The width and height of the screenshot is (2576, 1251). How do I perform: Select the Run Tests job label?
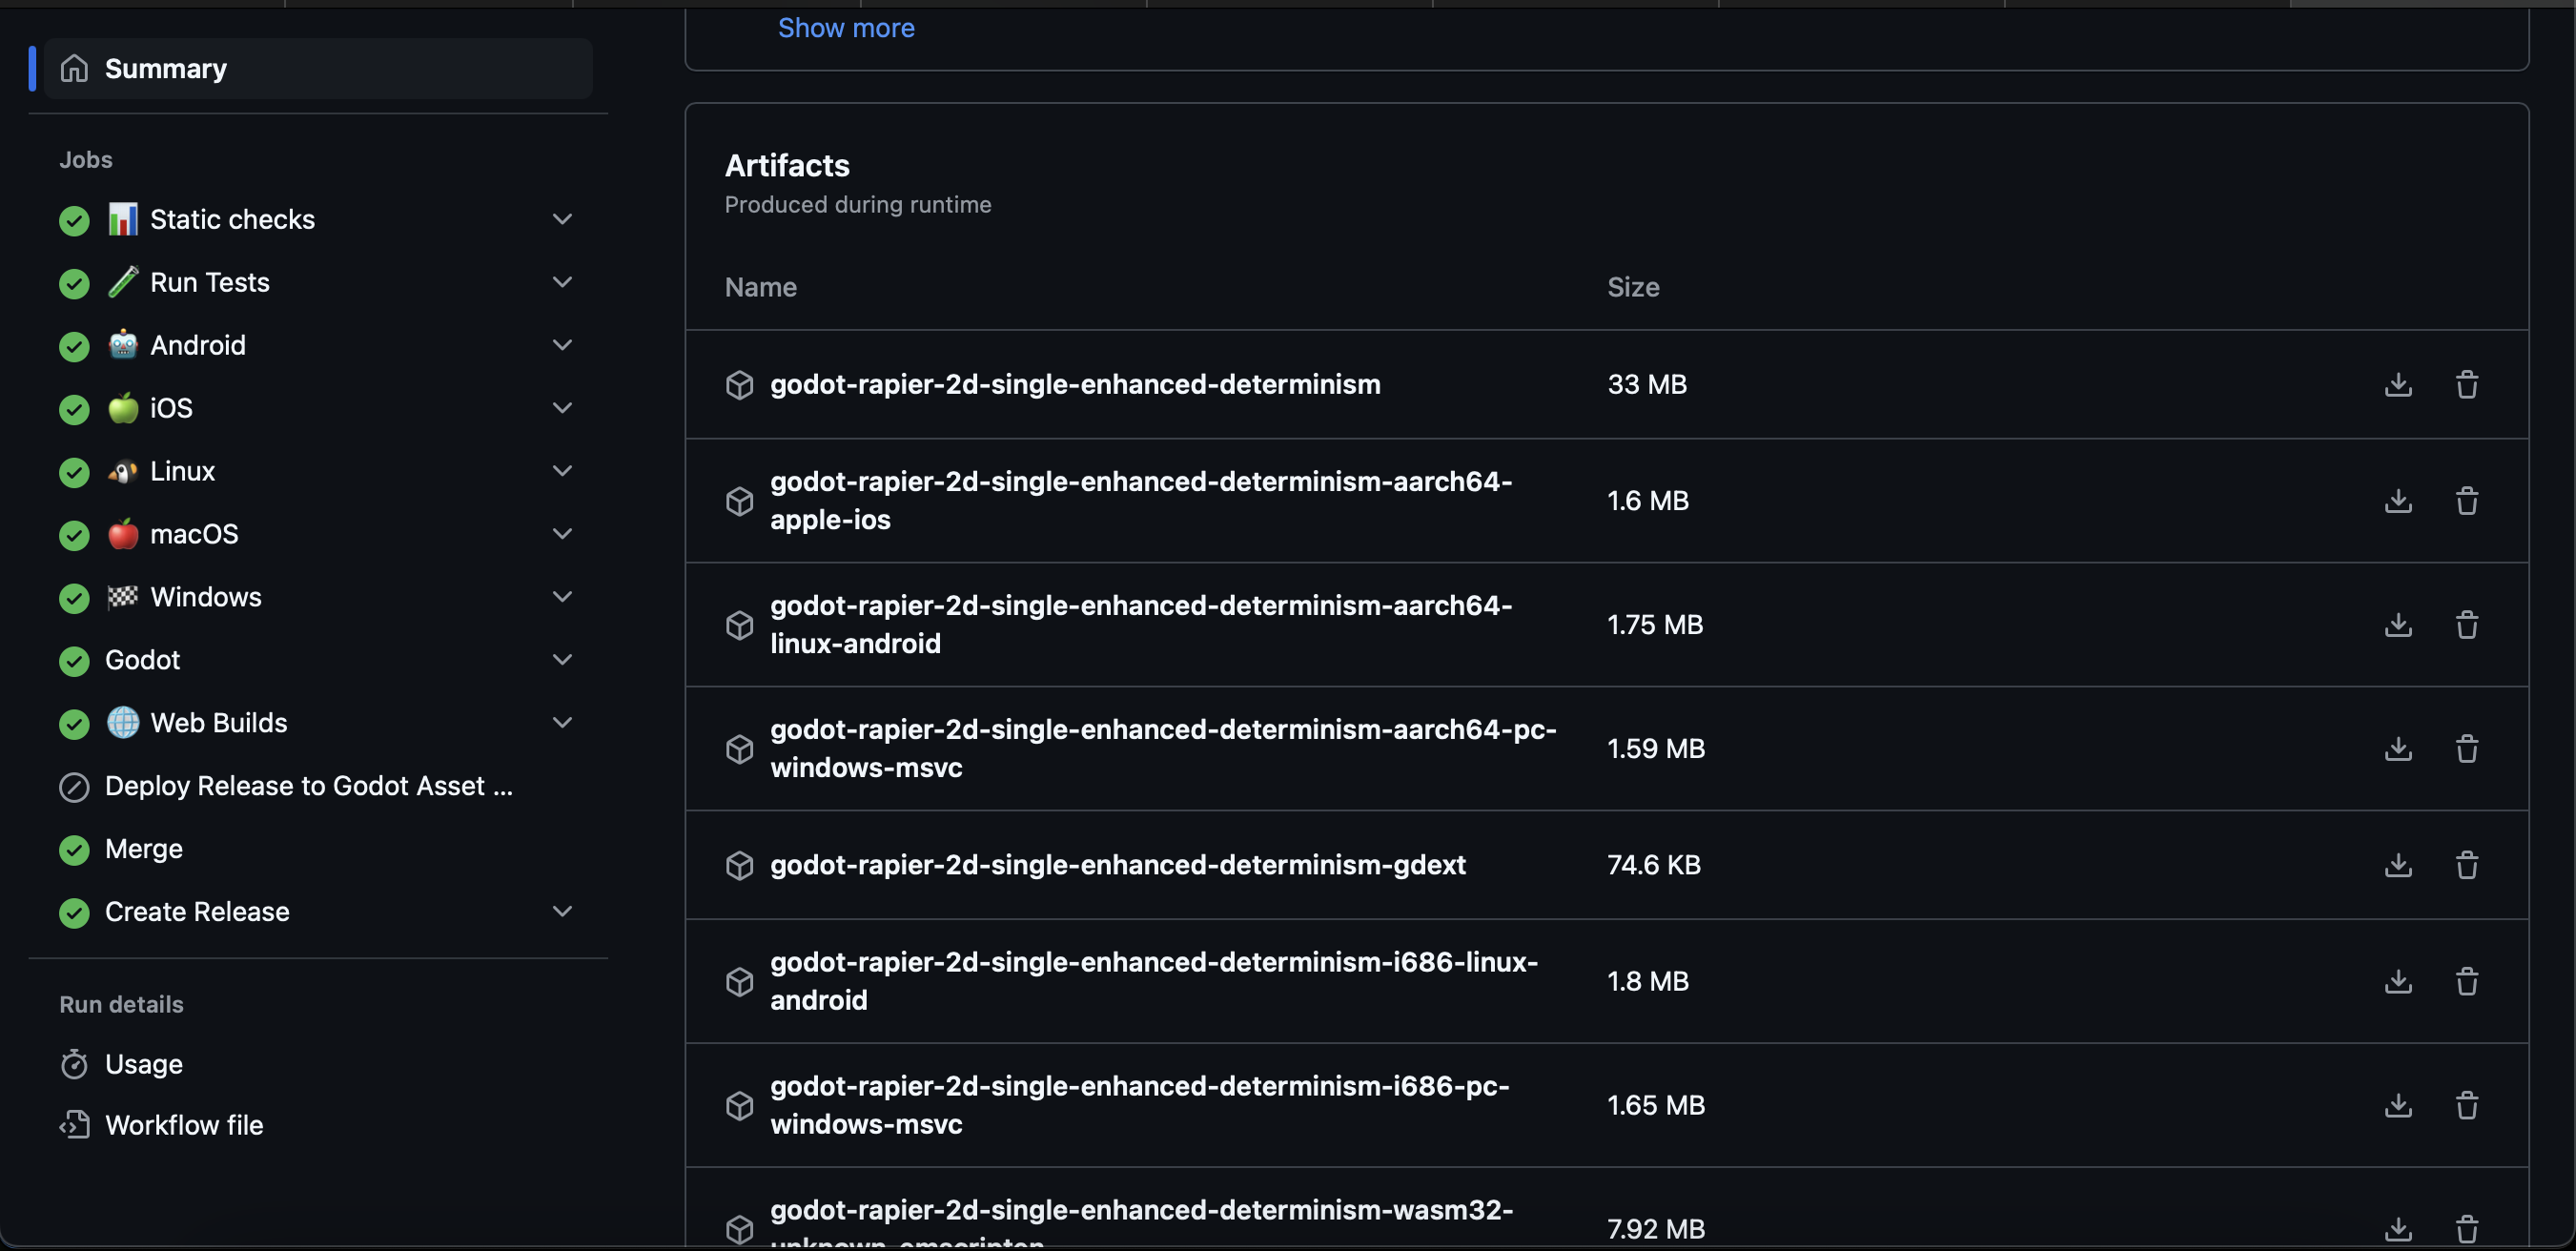click(210, 282)
